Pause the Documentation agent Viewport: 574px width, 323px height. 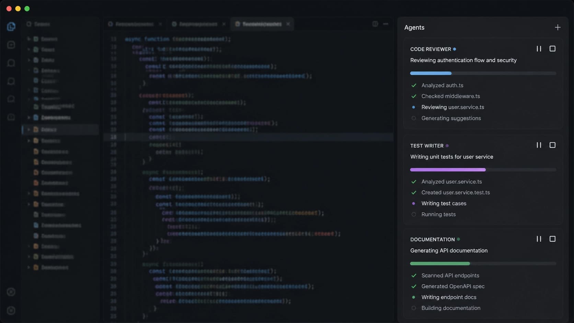(539, 239)
